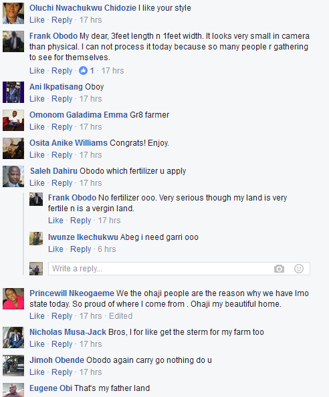Open Oluchi Nwachukwu Chidozie's profile picture
329x397 pixels.
click(x=13, y=13)
